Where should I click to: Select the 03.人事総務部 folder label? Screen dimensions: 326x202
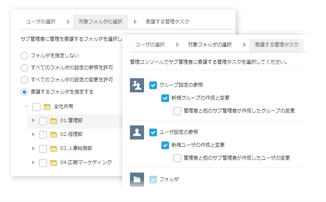76,148
